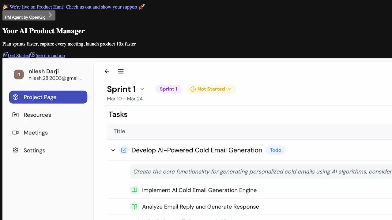Click the Settings gear icon
The width and height of the screenshot is (392, 220).
point(15,150)
